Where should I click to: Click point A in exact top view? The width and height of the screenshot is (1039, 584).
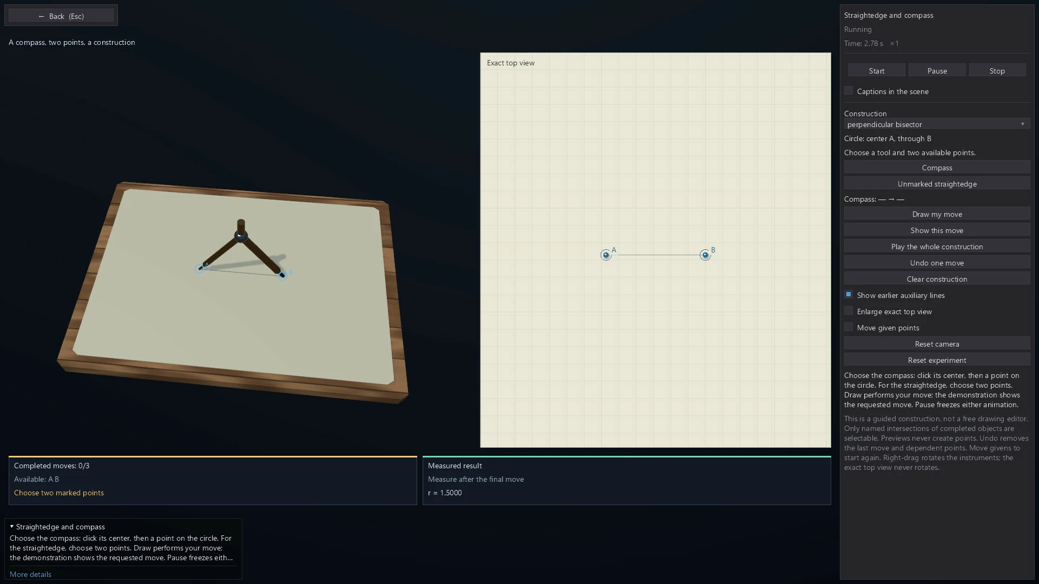pyautogui.click(x=606, y=255)
